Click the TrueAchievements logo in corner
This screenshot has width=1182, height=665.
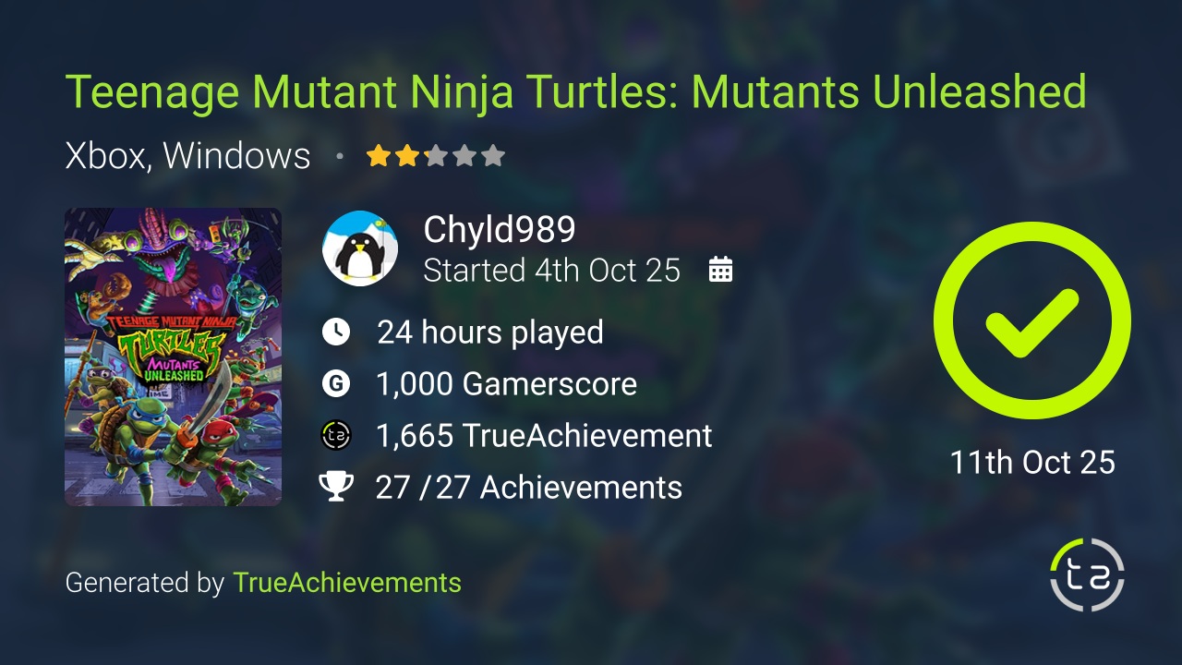(x=1087, y=574)
